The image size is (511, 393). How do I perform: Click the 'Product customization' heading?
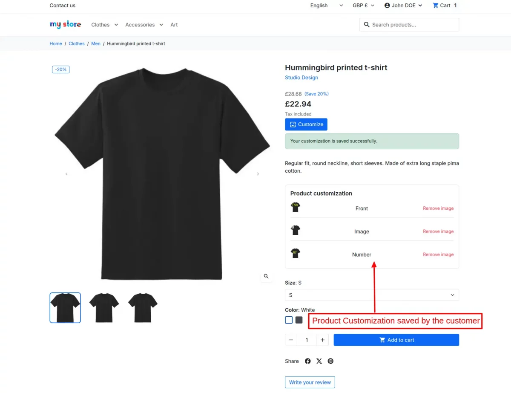321,193
